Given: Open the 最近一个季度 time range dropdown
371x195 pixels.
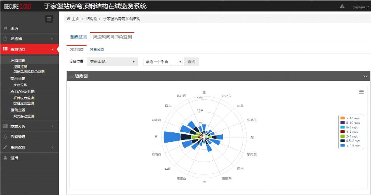Looking at the screenshot, I should pos(163,62).
